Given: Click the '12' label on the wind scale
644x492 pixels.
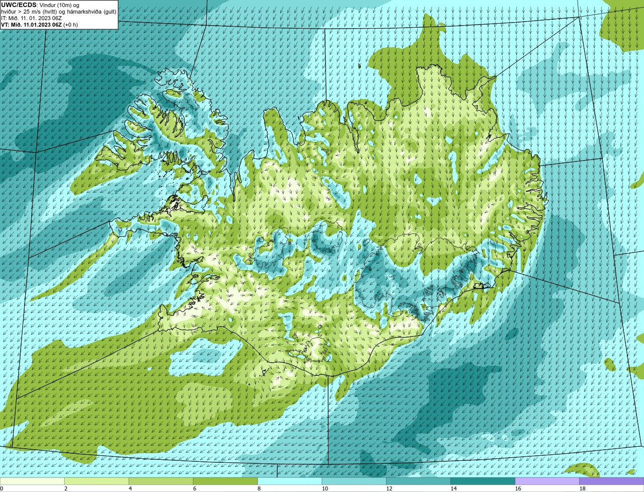Looking at the screenshot, I should [x=389, y=488].
